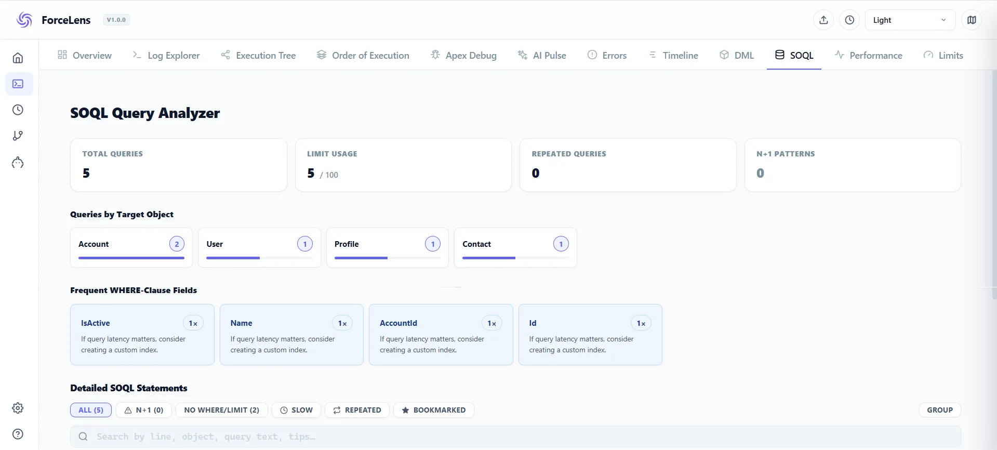Switch to the Errors tab
The width and height of the screenshot is (997, 450).
[607, 55]
